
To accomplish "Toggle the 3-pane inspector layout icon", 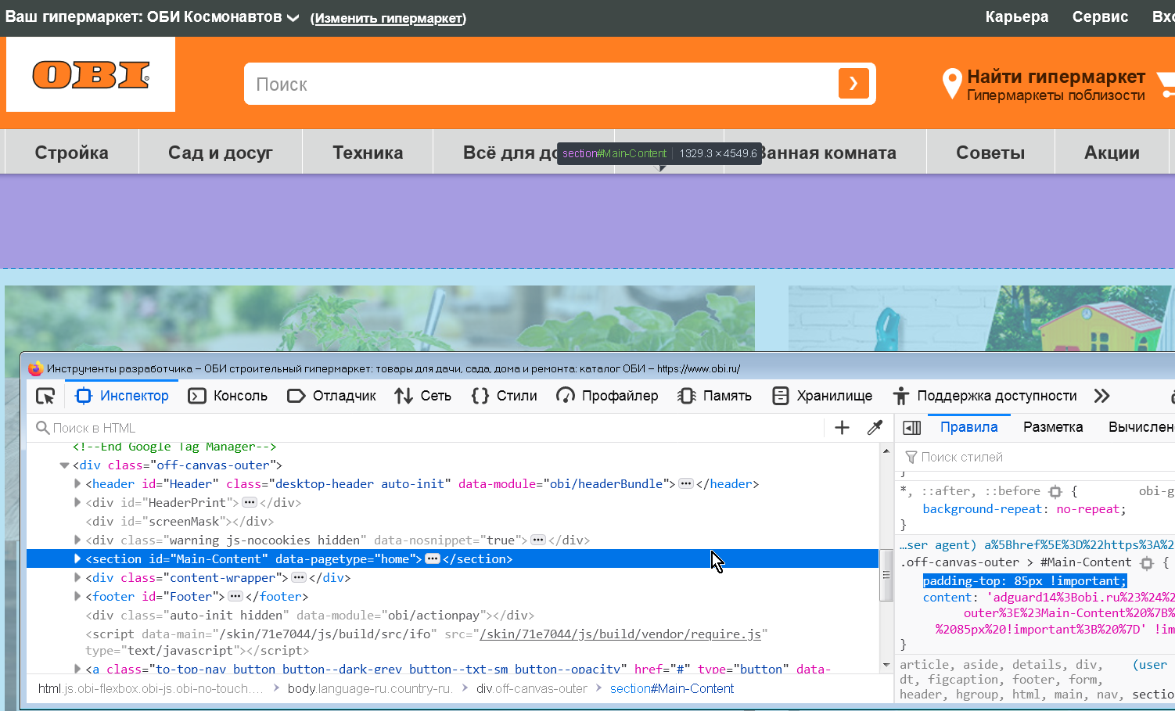I will point(911,427).
